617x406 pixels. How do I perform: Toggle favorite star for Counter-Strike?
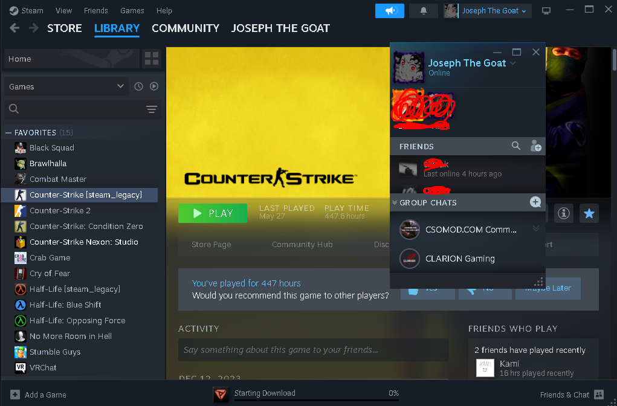click(589, 213)
